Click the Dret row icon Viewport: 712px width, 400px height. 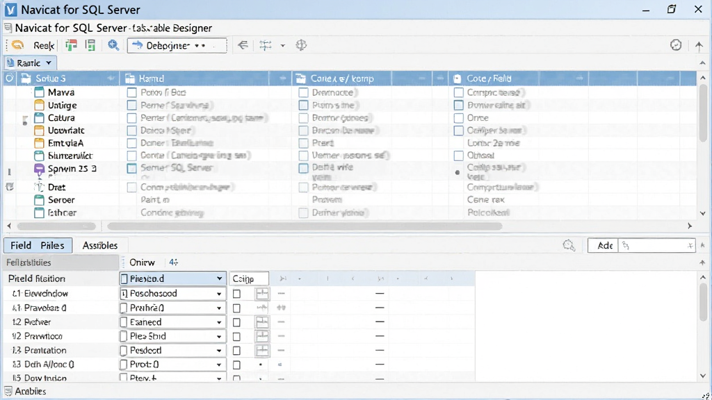pos(40,187)
